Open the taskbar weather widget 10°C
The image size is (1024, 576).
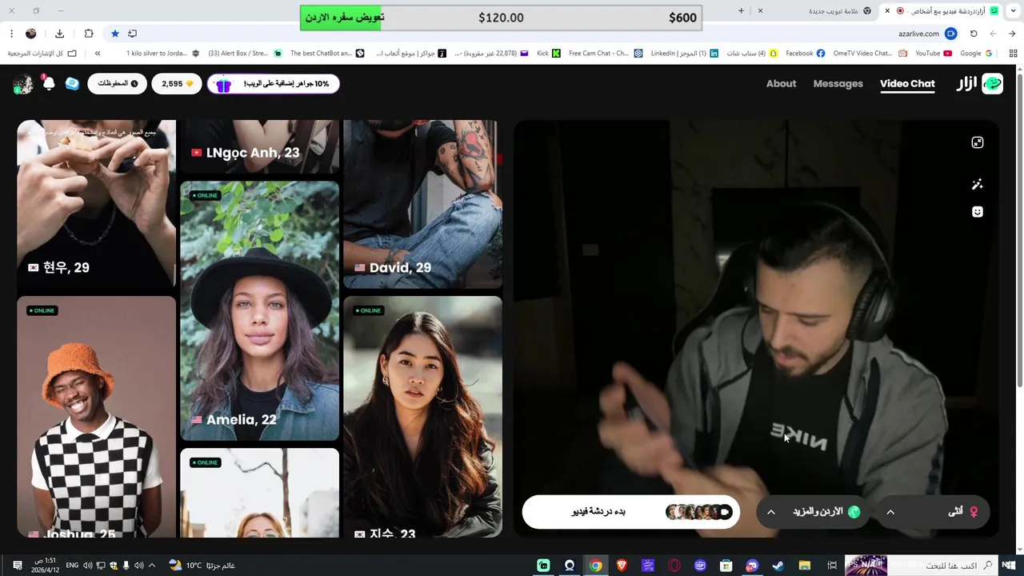tap(202, 566)
